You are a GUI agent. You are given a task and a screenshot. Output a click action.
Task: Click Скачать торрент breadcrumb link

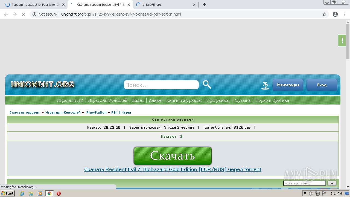pos(25,112)
